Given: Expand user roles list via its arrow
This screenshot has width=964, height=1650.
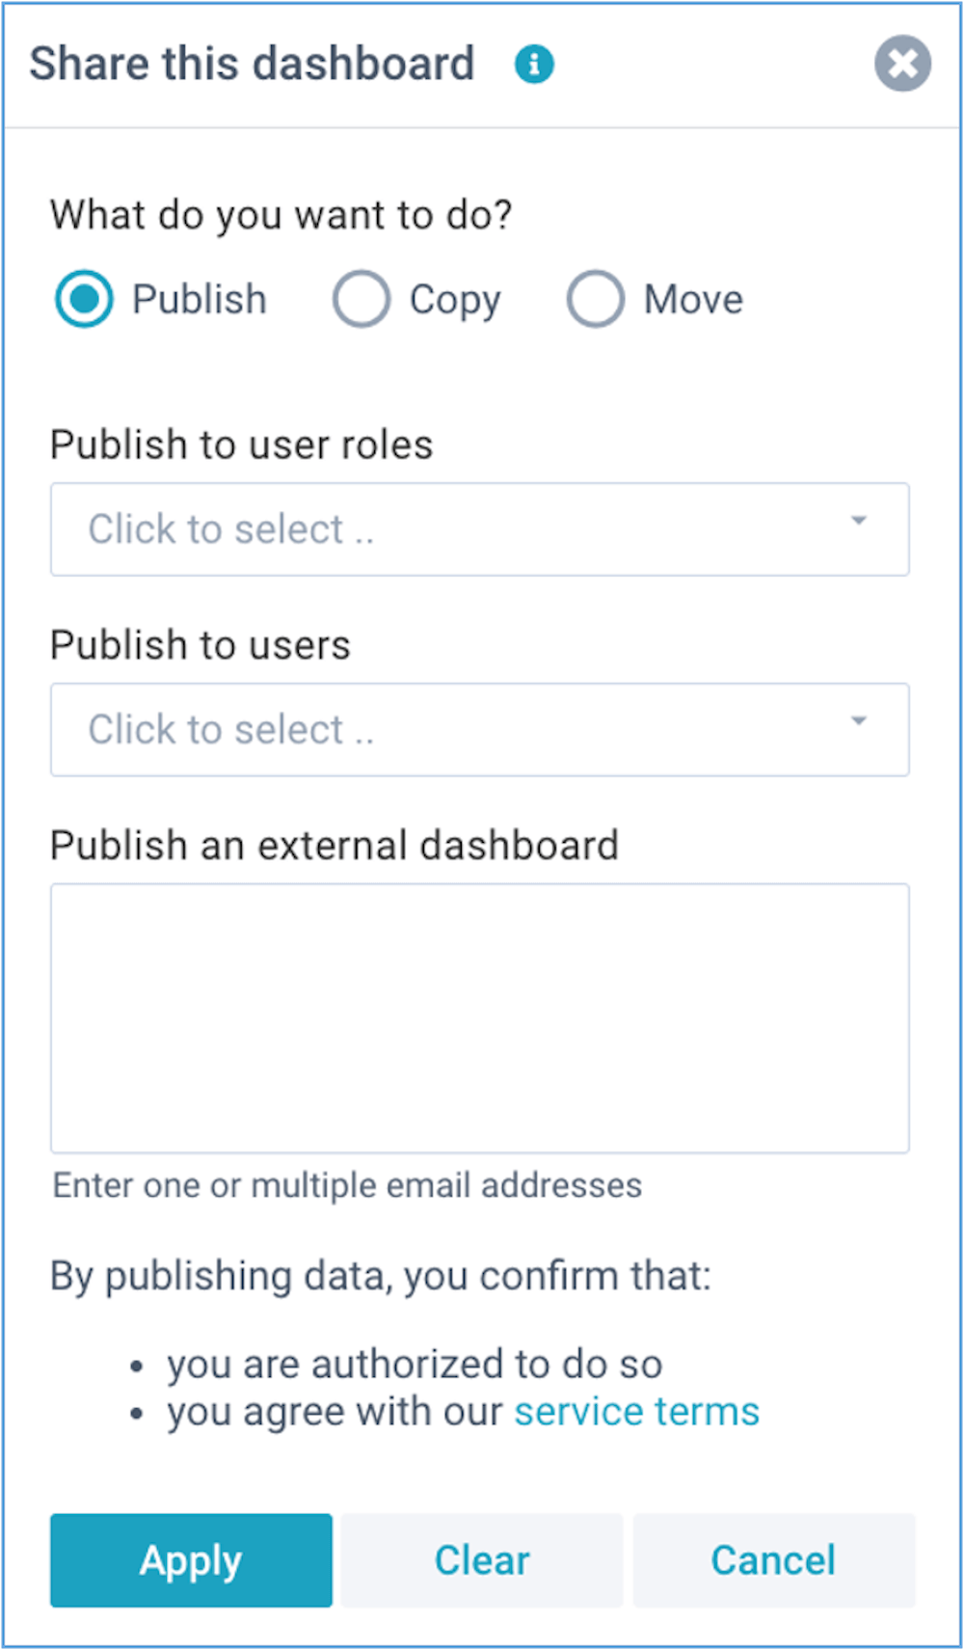Looking at the screenshot, I should pyautogui.click(x=858, y=522).
